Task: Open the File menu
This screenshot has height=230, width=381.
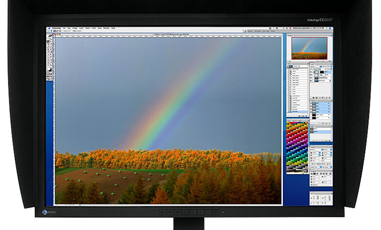Action: (x=64, y=28)
